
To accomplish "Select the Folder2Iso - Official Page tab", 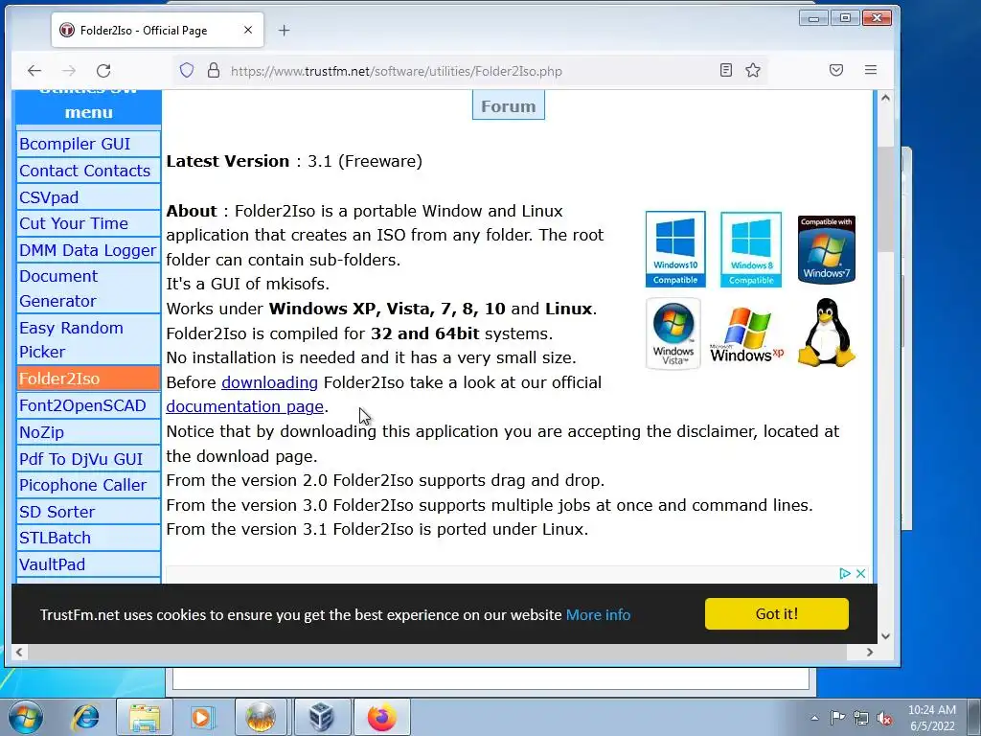I will [157, 30].
